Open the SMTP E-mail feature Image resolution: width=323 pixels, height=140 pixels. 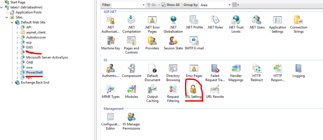[x=194, y=43]
